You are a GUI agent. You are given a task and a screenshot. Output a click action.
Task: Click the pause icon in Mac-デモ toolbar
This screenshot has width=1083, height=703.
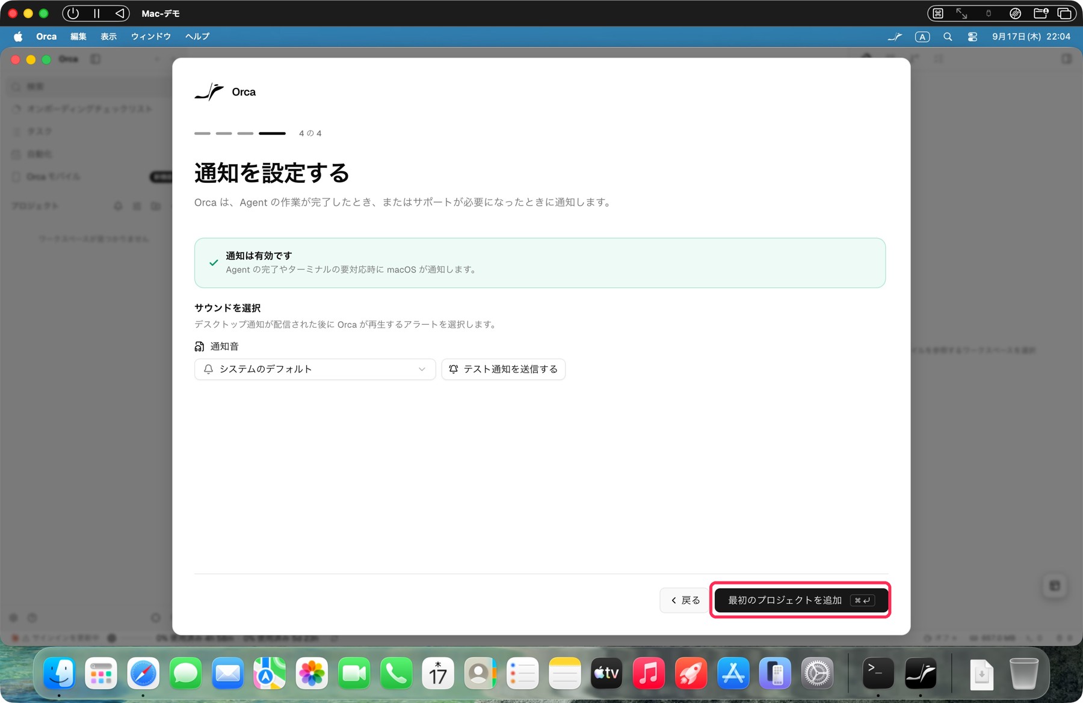(x=96, y=13)
